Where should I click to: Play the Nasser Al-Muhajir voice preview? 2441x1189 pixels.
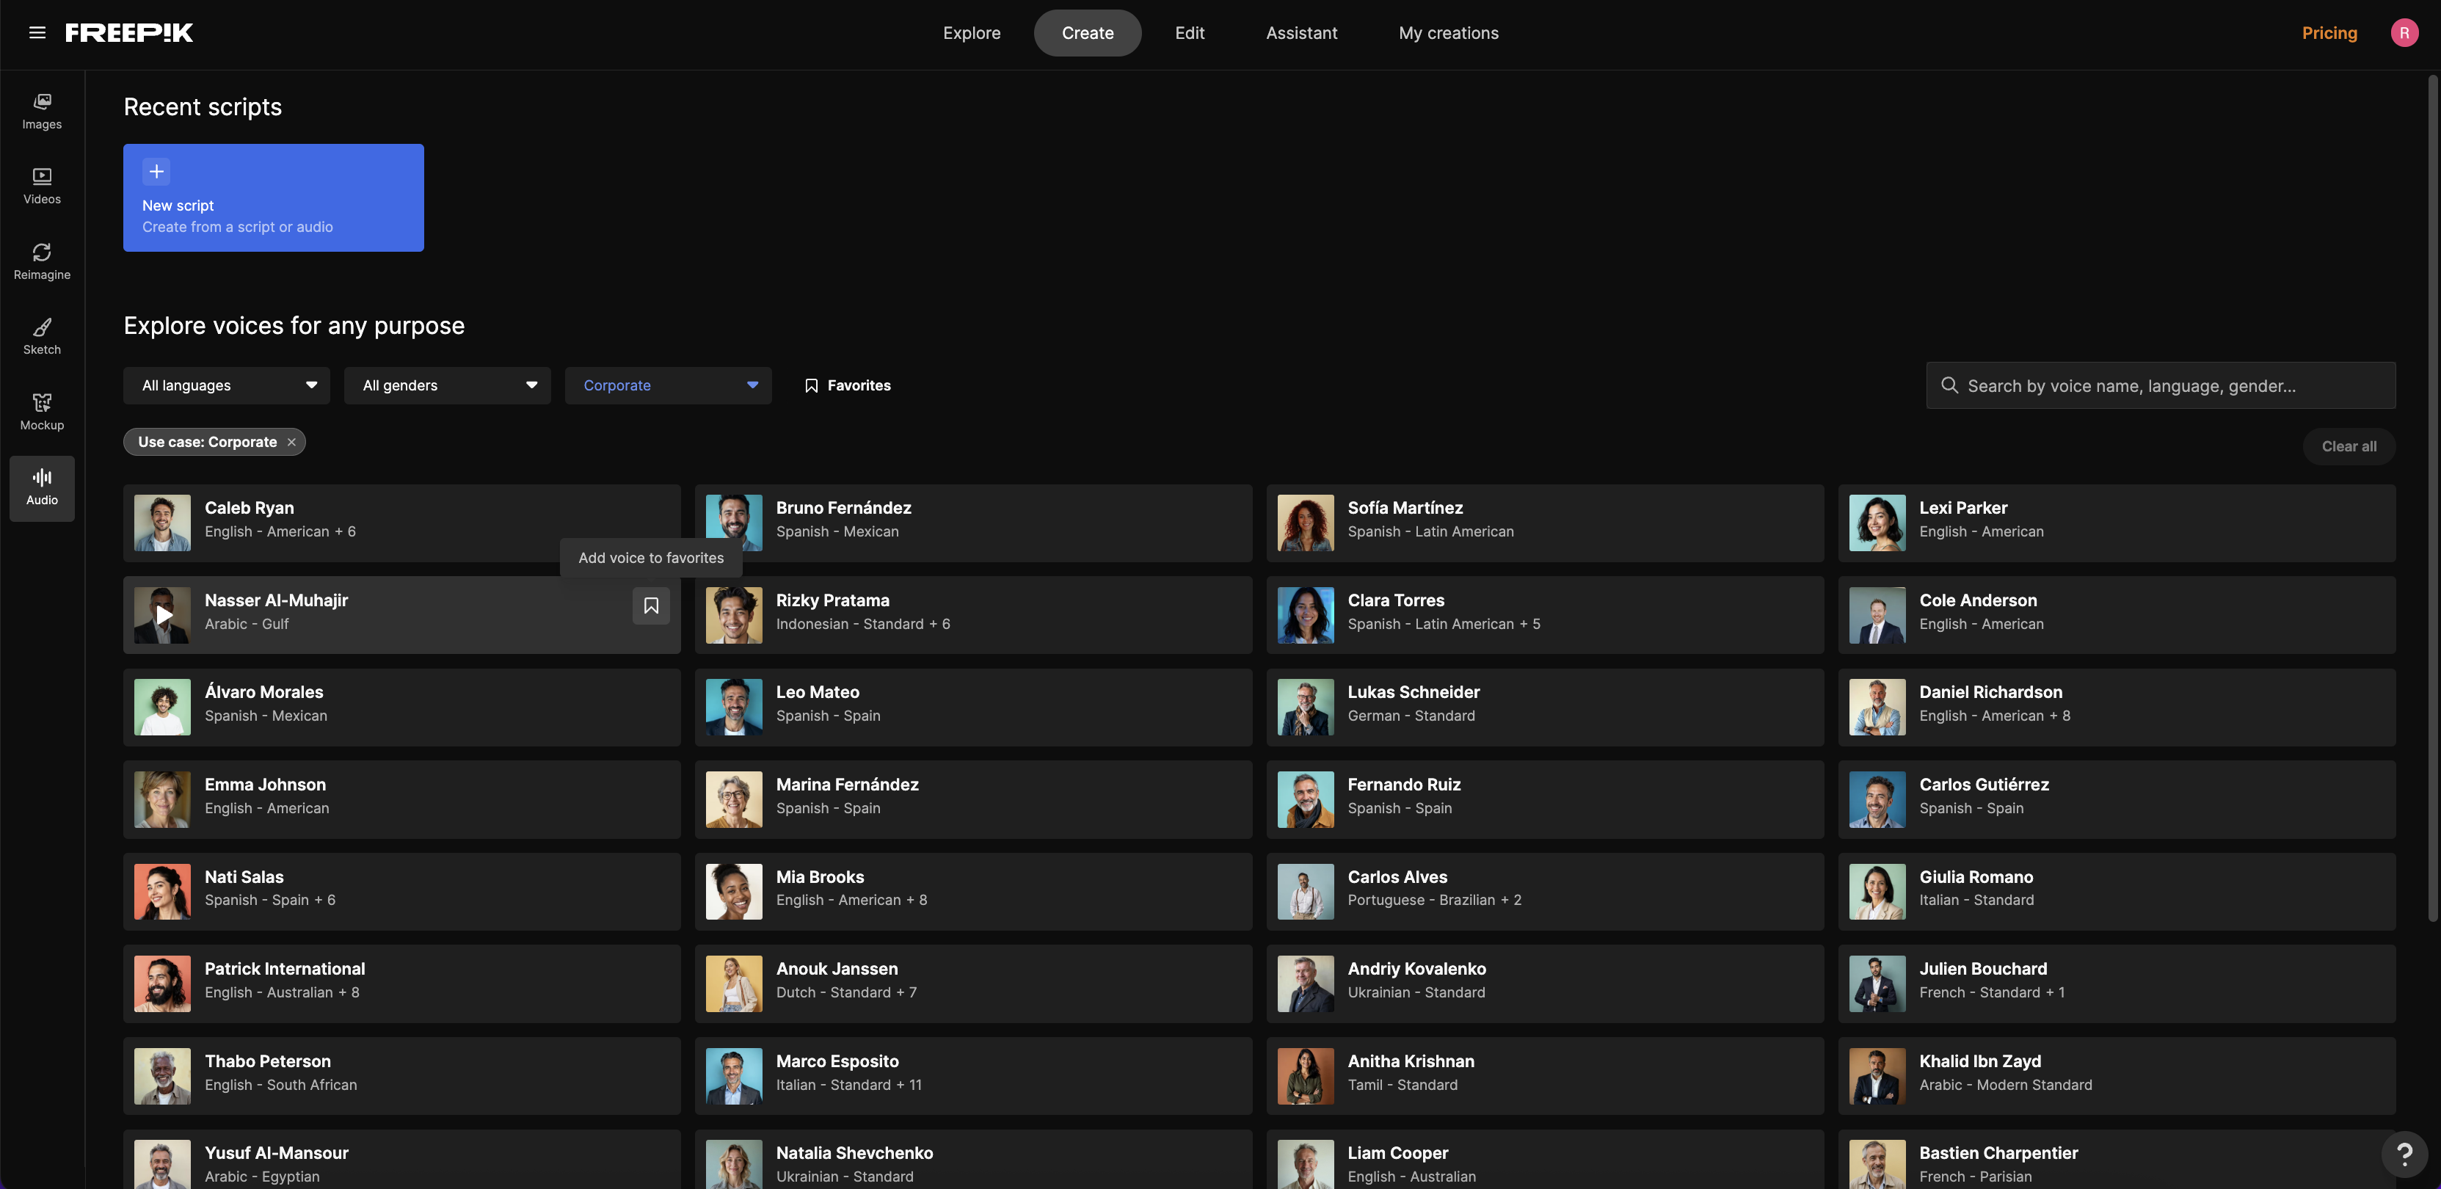coord(163,615)
